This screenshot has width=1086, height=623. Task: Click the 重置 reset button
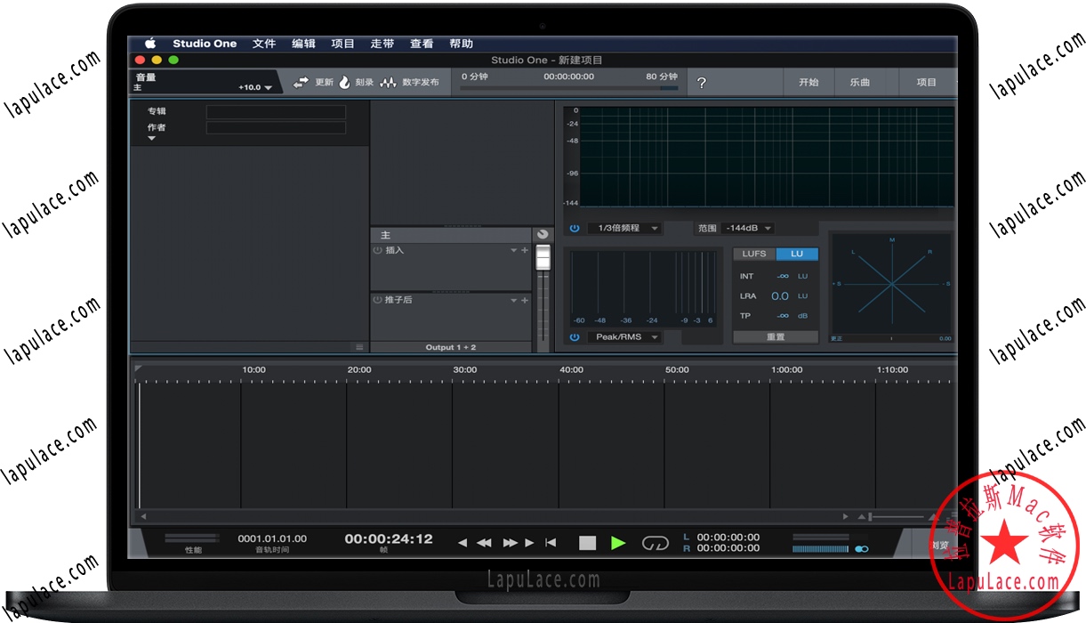(x=775, y=337)
